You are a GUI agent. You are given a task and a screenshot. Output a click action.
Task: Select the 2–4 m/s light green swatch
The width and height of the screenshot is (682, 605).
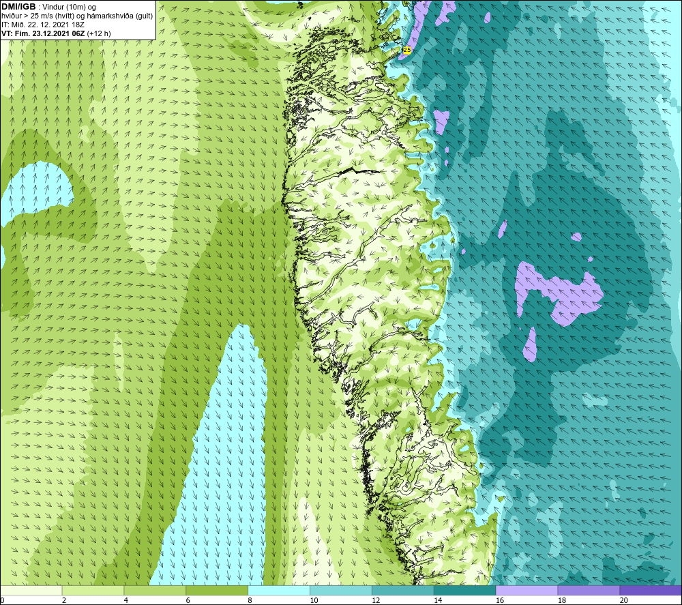[x=93, y=590]
